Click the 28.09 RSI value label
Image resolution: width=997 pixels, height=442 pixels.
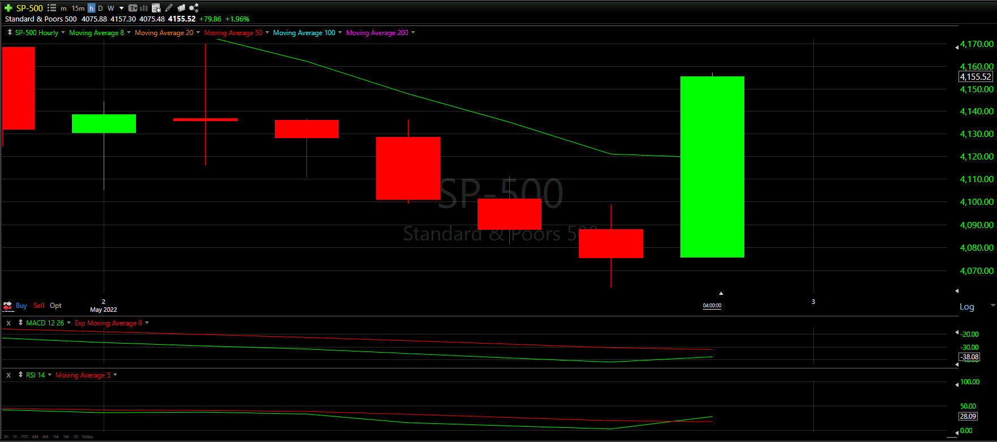(968, 417)
